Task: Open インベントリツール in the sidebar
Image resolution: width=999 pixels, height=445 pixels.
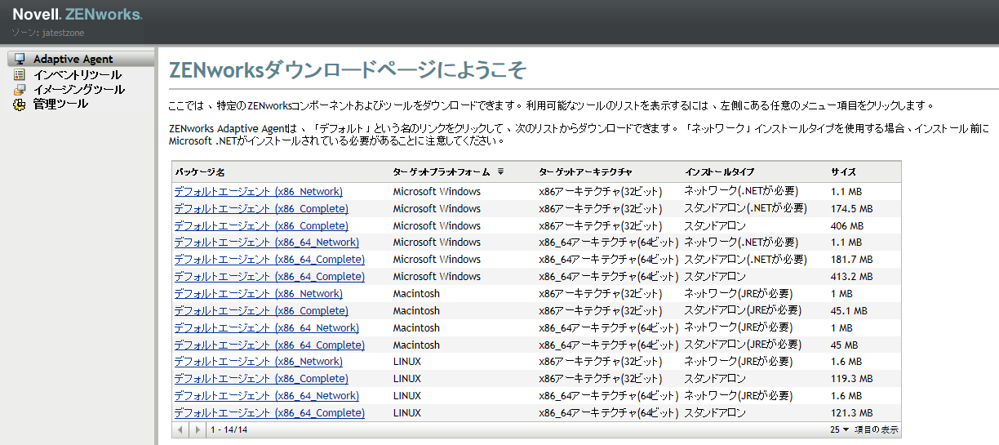Action: [78, 74]
